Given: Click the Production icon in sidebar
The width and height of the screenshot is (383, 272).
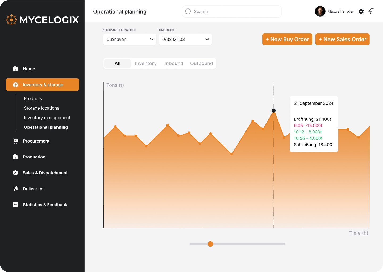Looking at the screenshot, I should [x=15, y=157].
